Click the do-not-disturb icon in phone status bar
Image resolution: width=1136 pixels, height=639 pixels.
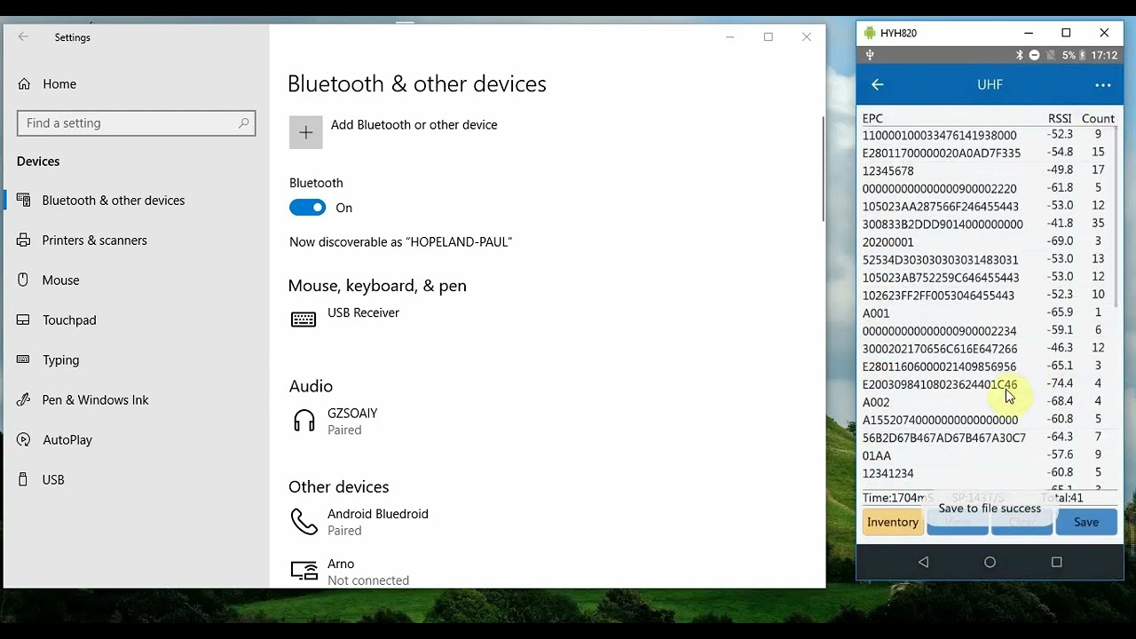coord(1034,55)
